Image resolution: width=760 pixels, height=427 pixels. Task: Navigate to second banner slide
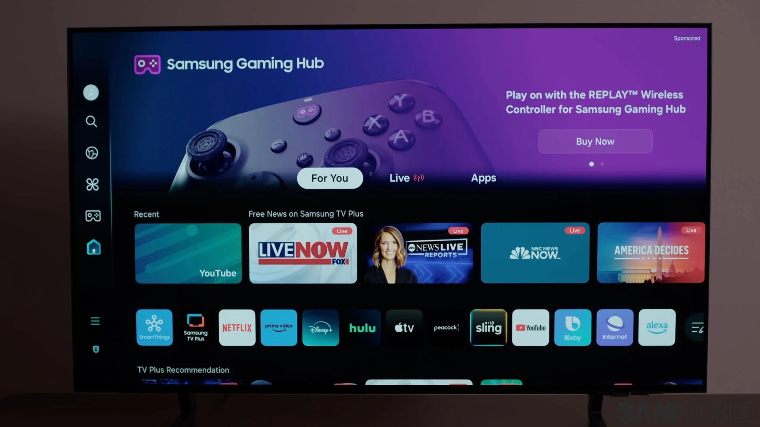(602, 164)
